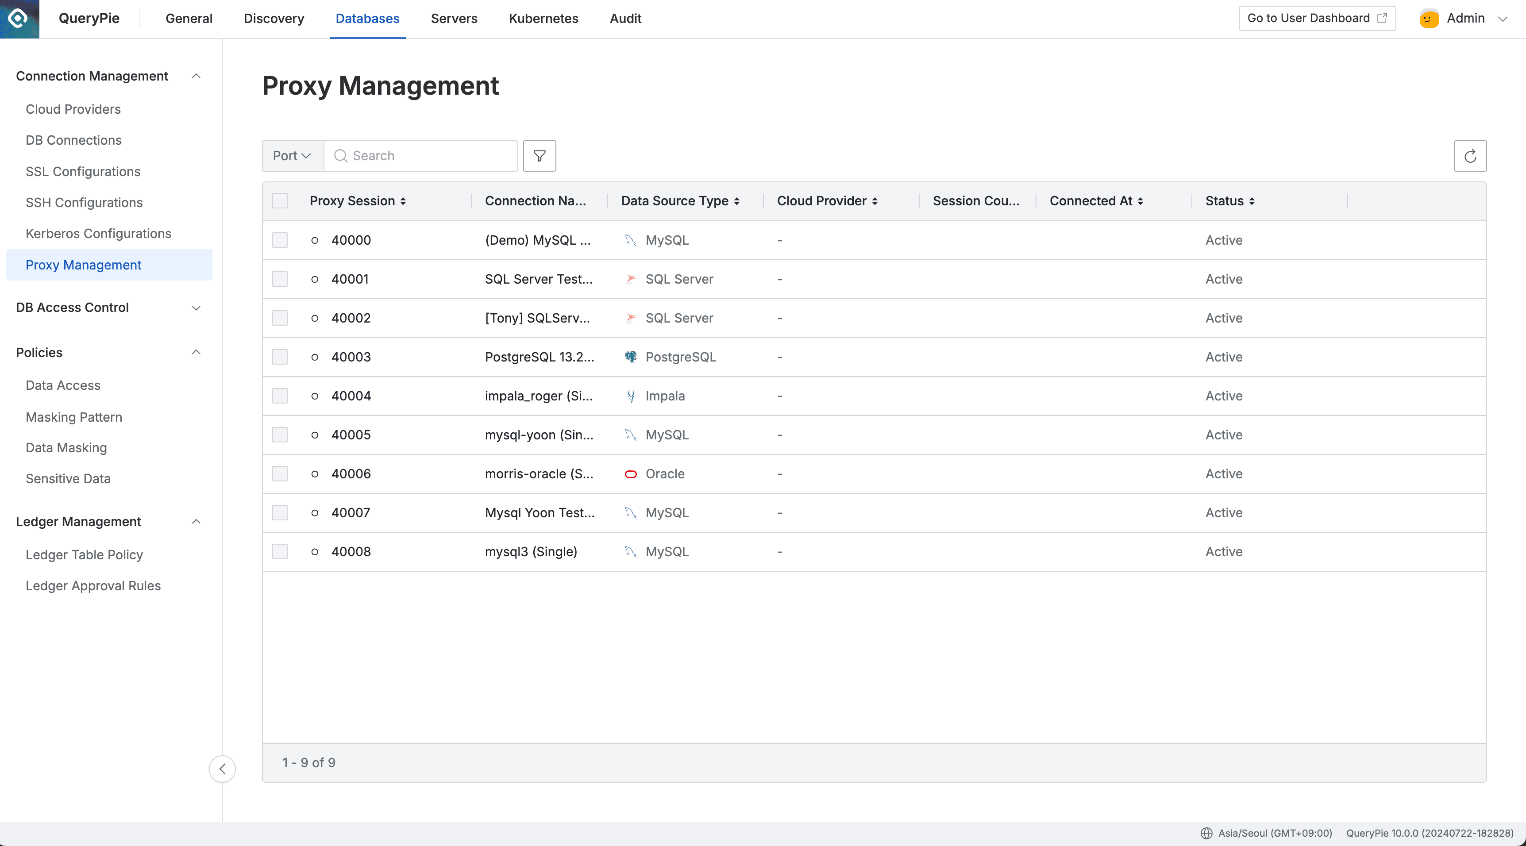Image resolution: width=1526 pixels, height=846 pixels.
Task: Refresh the proxy list
Action: pos(1470,155)
